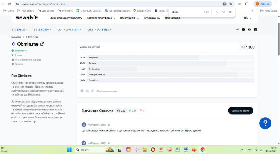280x154 pixels.
Task: Click the Безпека rating bar
Action: tap(171, 63)
